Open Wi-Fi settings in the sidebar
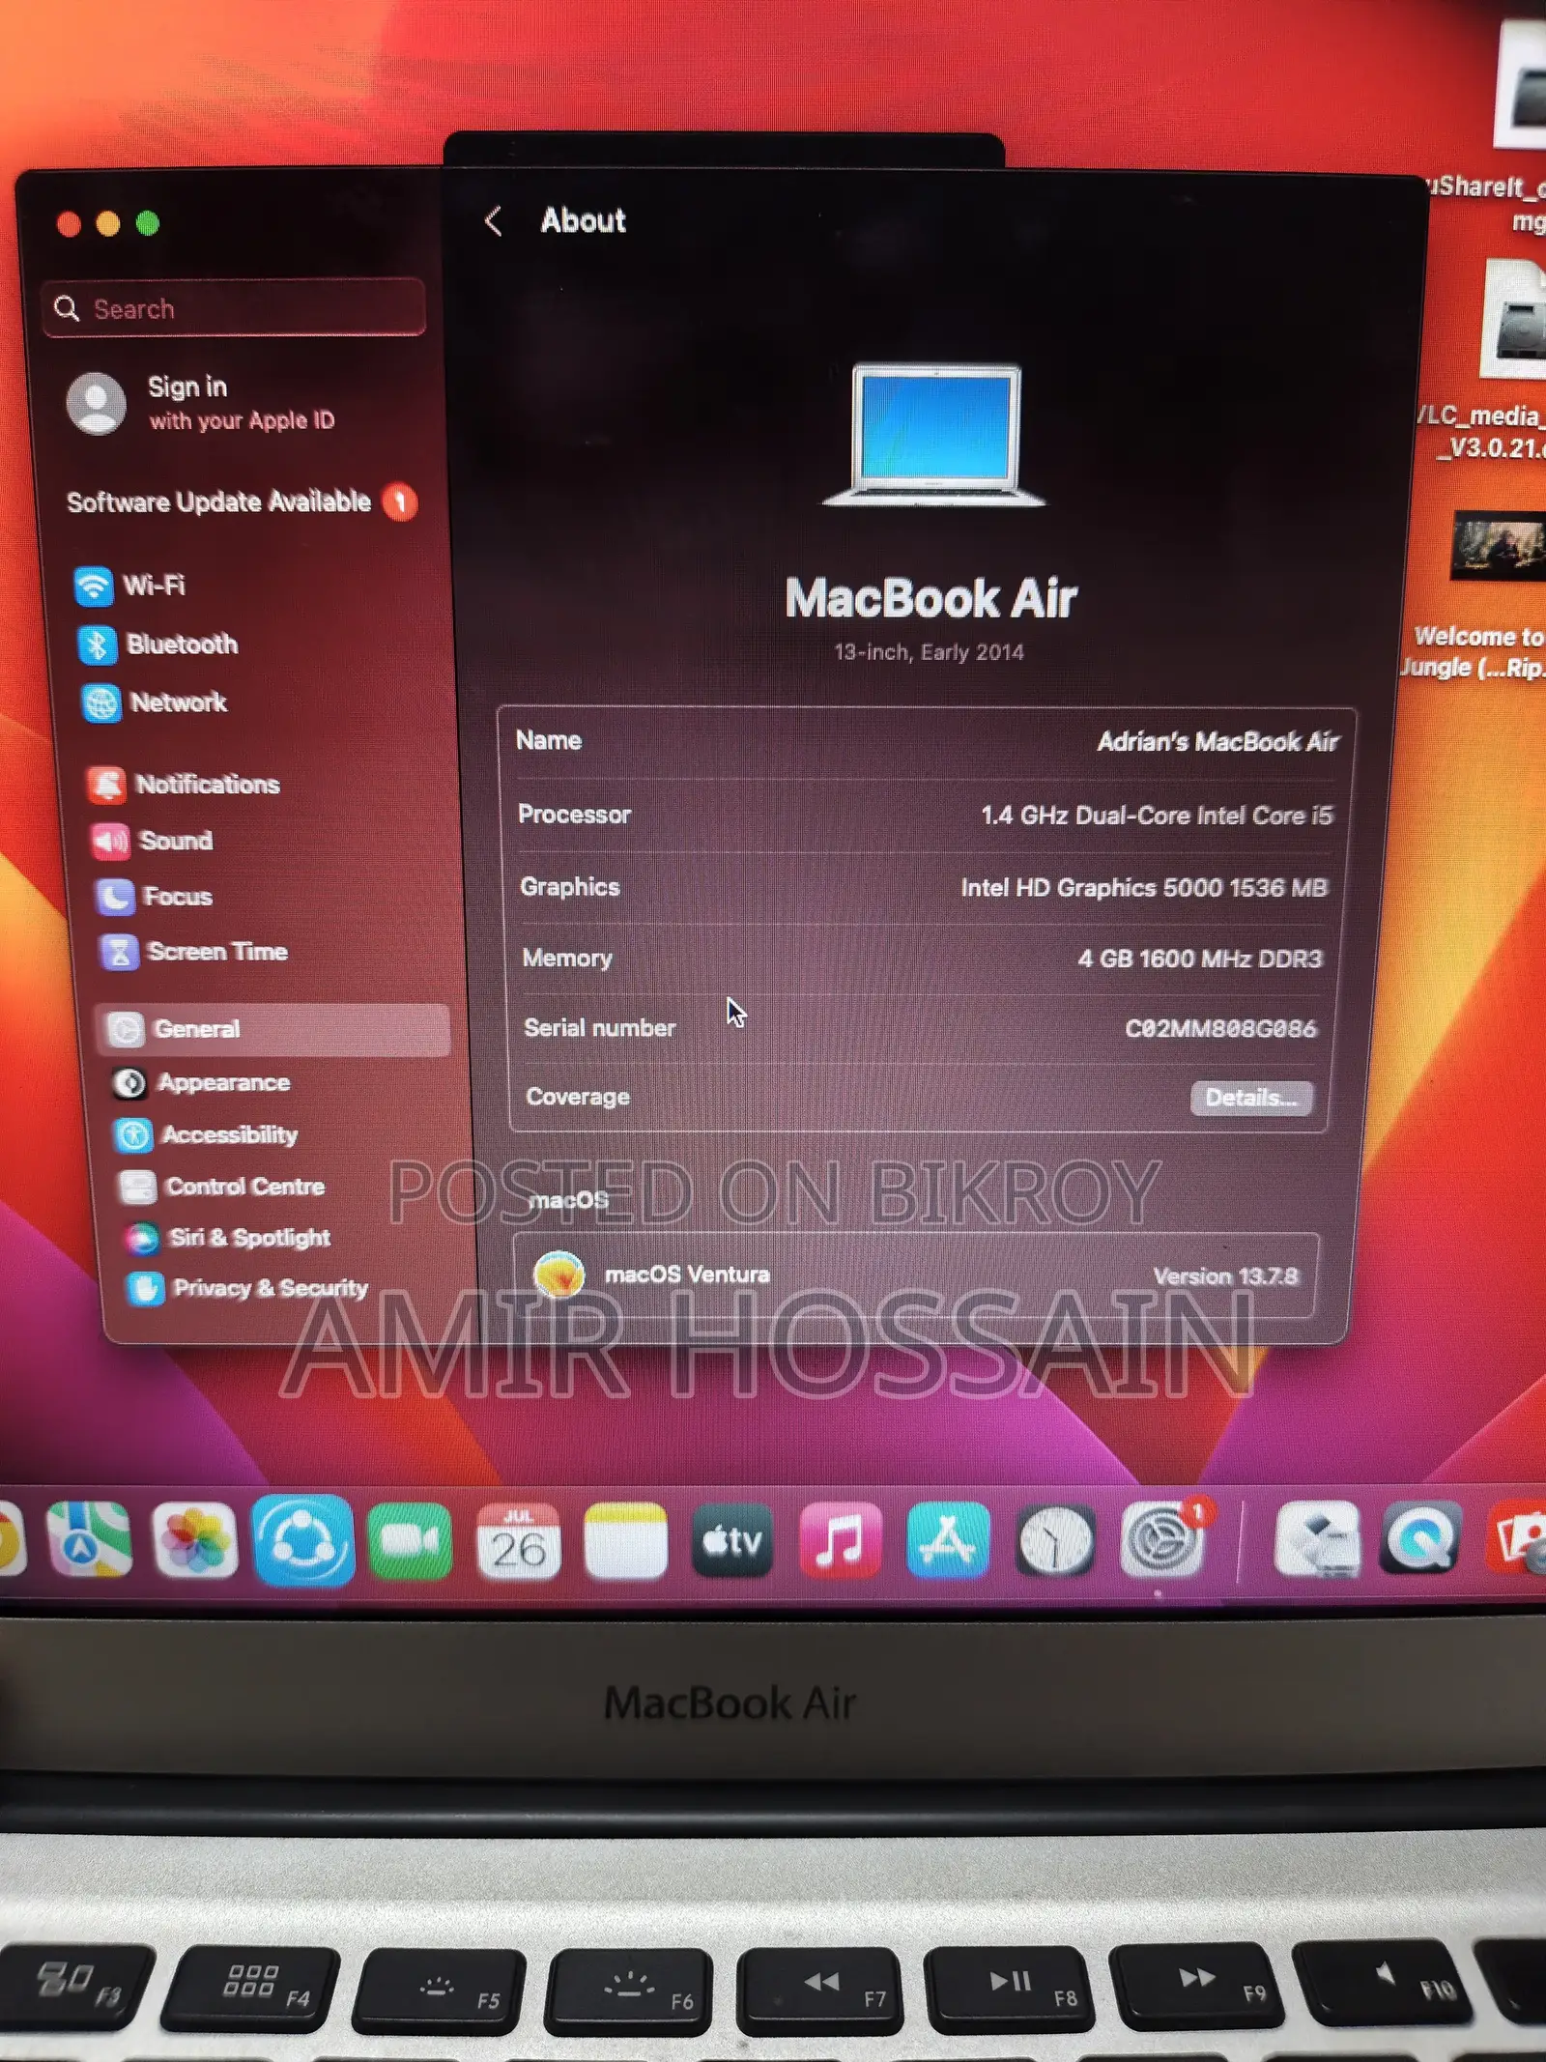This screenshot has height=2062, width=1546. [130, 586]
